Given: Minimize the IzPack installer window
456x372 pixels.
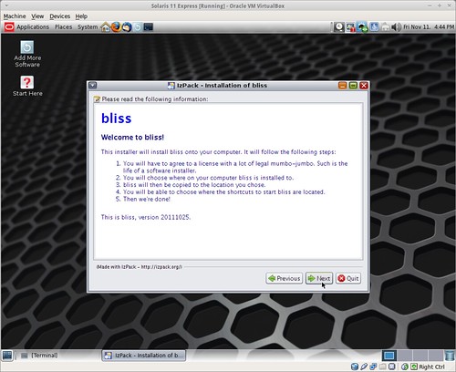Looking at the screenshot, I should 342,86.
